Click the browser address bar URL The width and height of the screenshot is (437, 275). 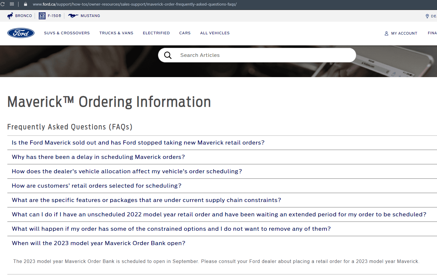135,4
